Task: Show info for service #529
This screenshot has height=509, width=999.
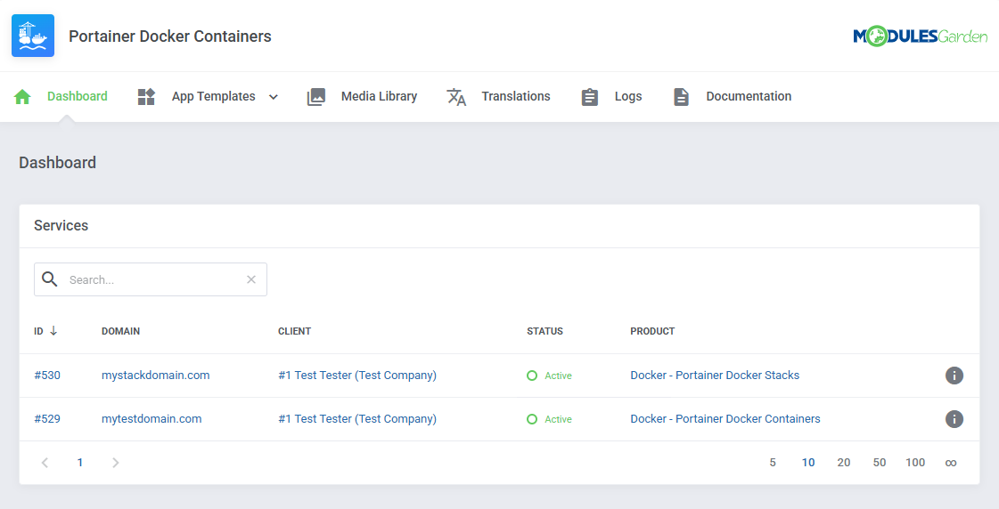Action: click(x=954, y=419)
